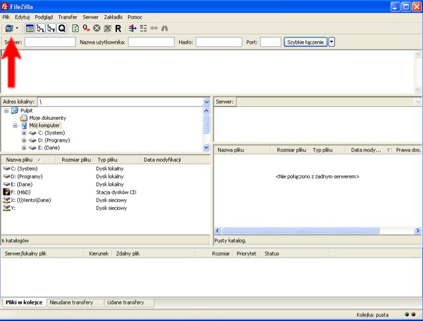
Task: Click the Serwer quickconnect input field
Action: click(50, 42)
